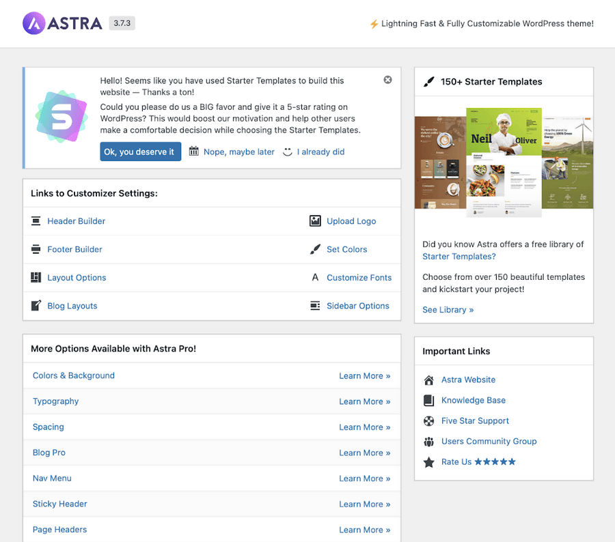
Task: Open the Starter Templates preview thumbnail
Action: pos(504,162)
